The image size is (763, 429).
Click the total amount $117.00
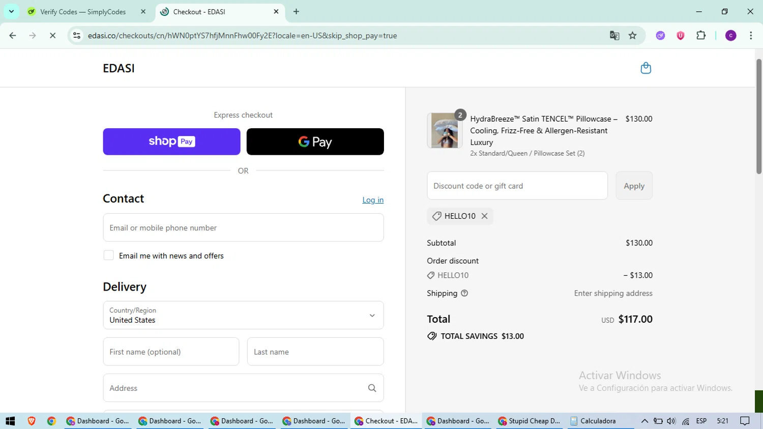click(635, 319)
